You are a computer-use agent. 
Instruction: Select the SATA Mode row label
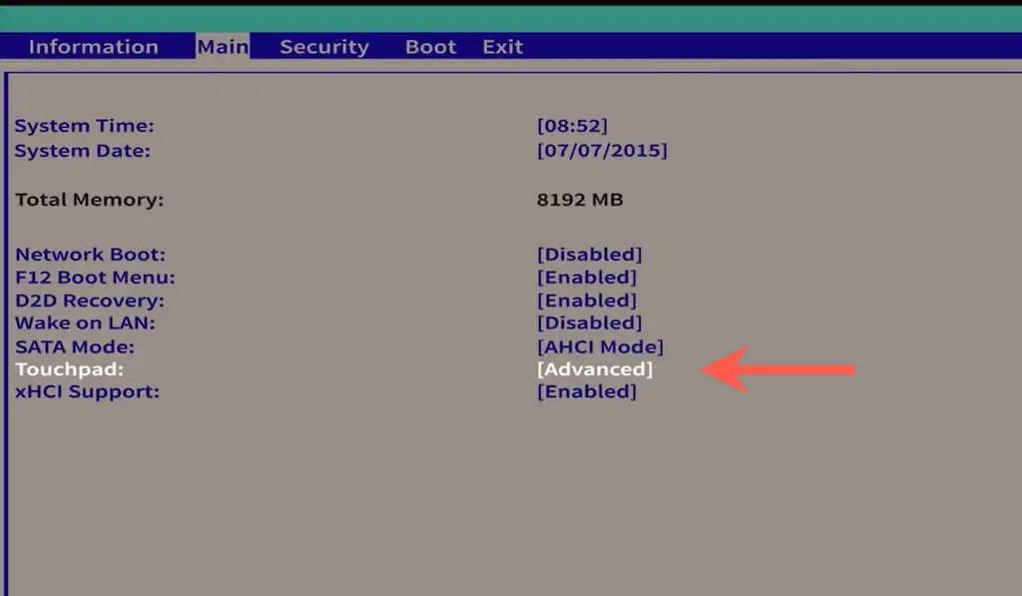click(x=67, y=345)
